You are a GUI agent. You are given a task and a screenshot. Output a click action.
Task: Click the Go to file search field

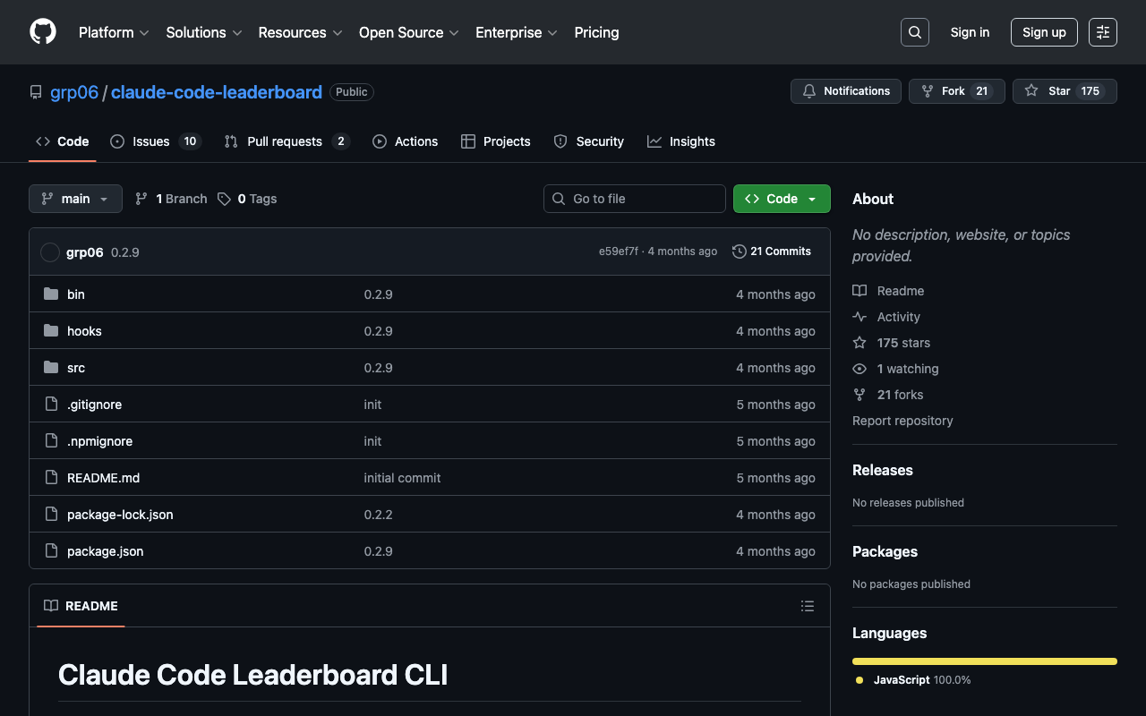[634, 199]
